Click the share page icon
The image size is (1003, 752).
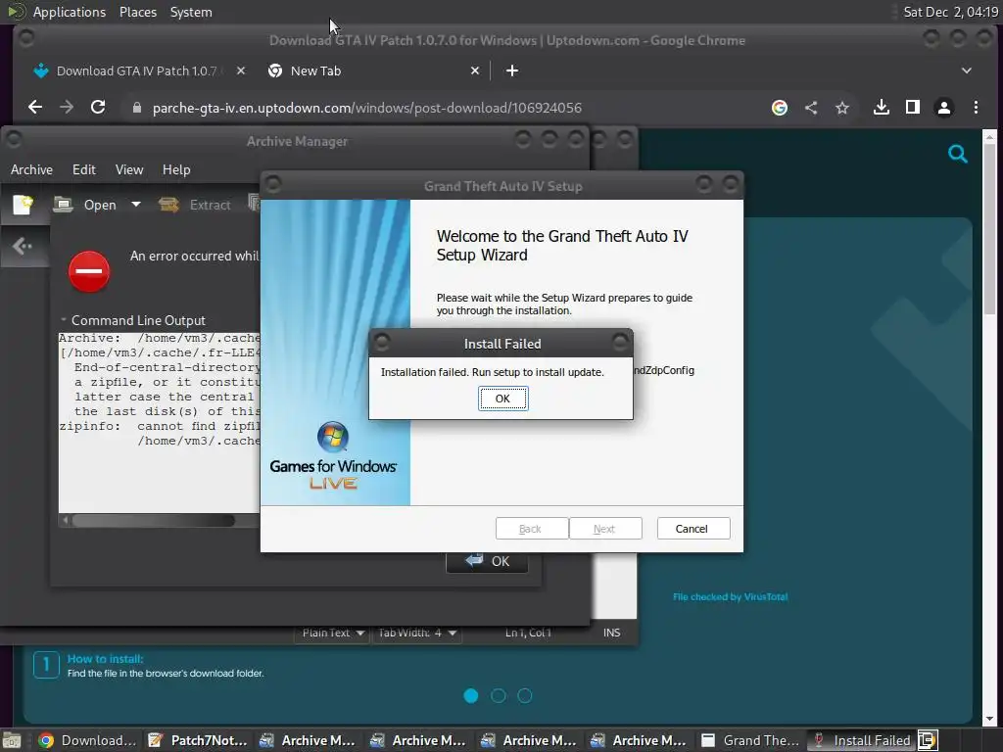(x=810, y=108)
